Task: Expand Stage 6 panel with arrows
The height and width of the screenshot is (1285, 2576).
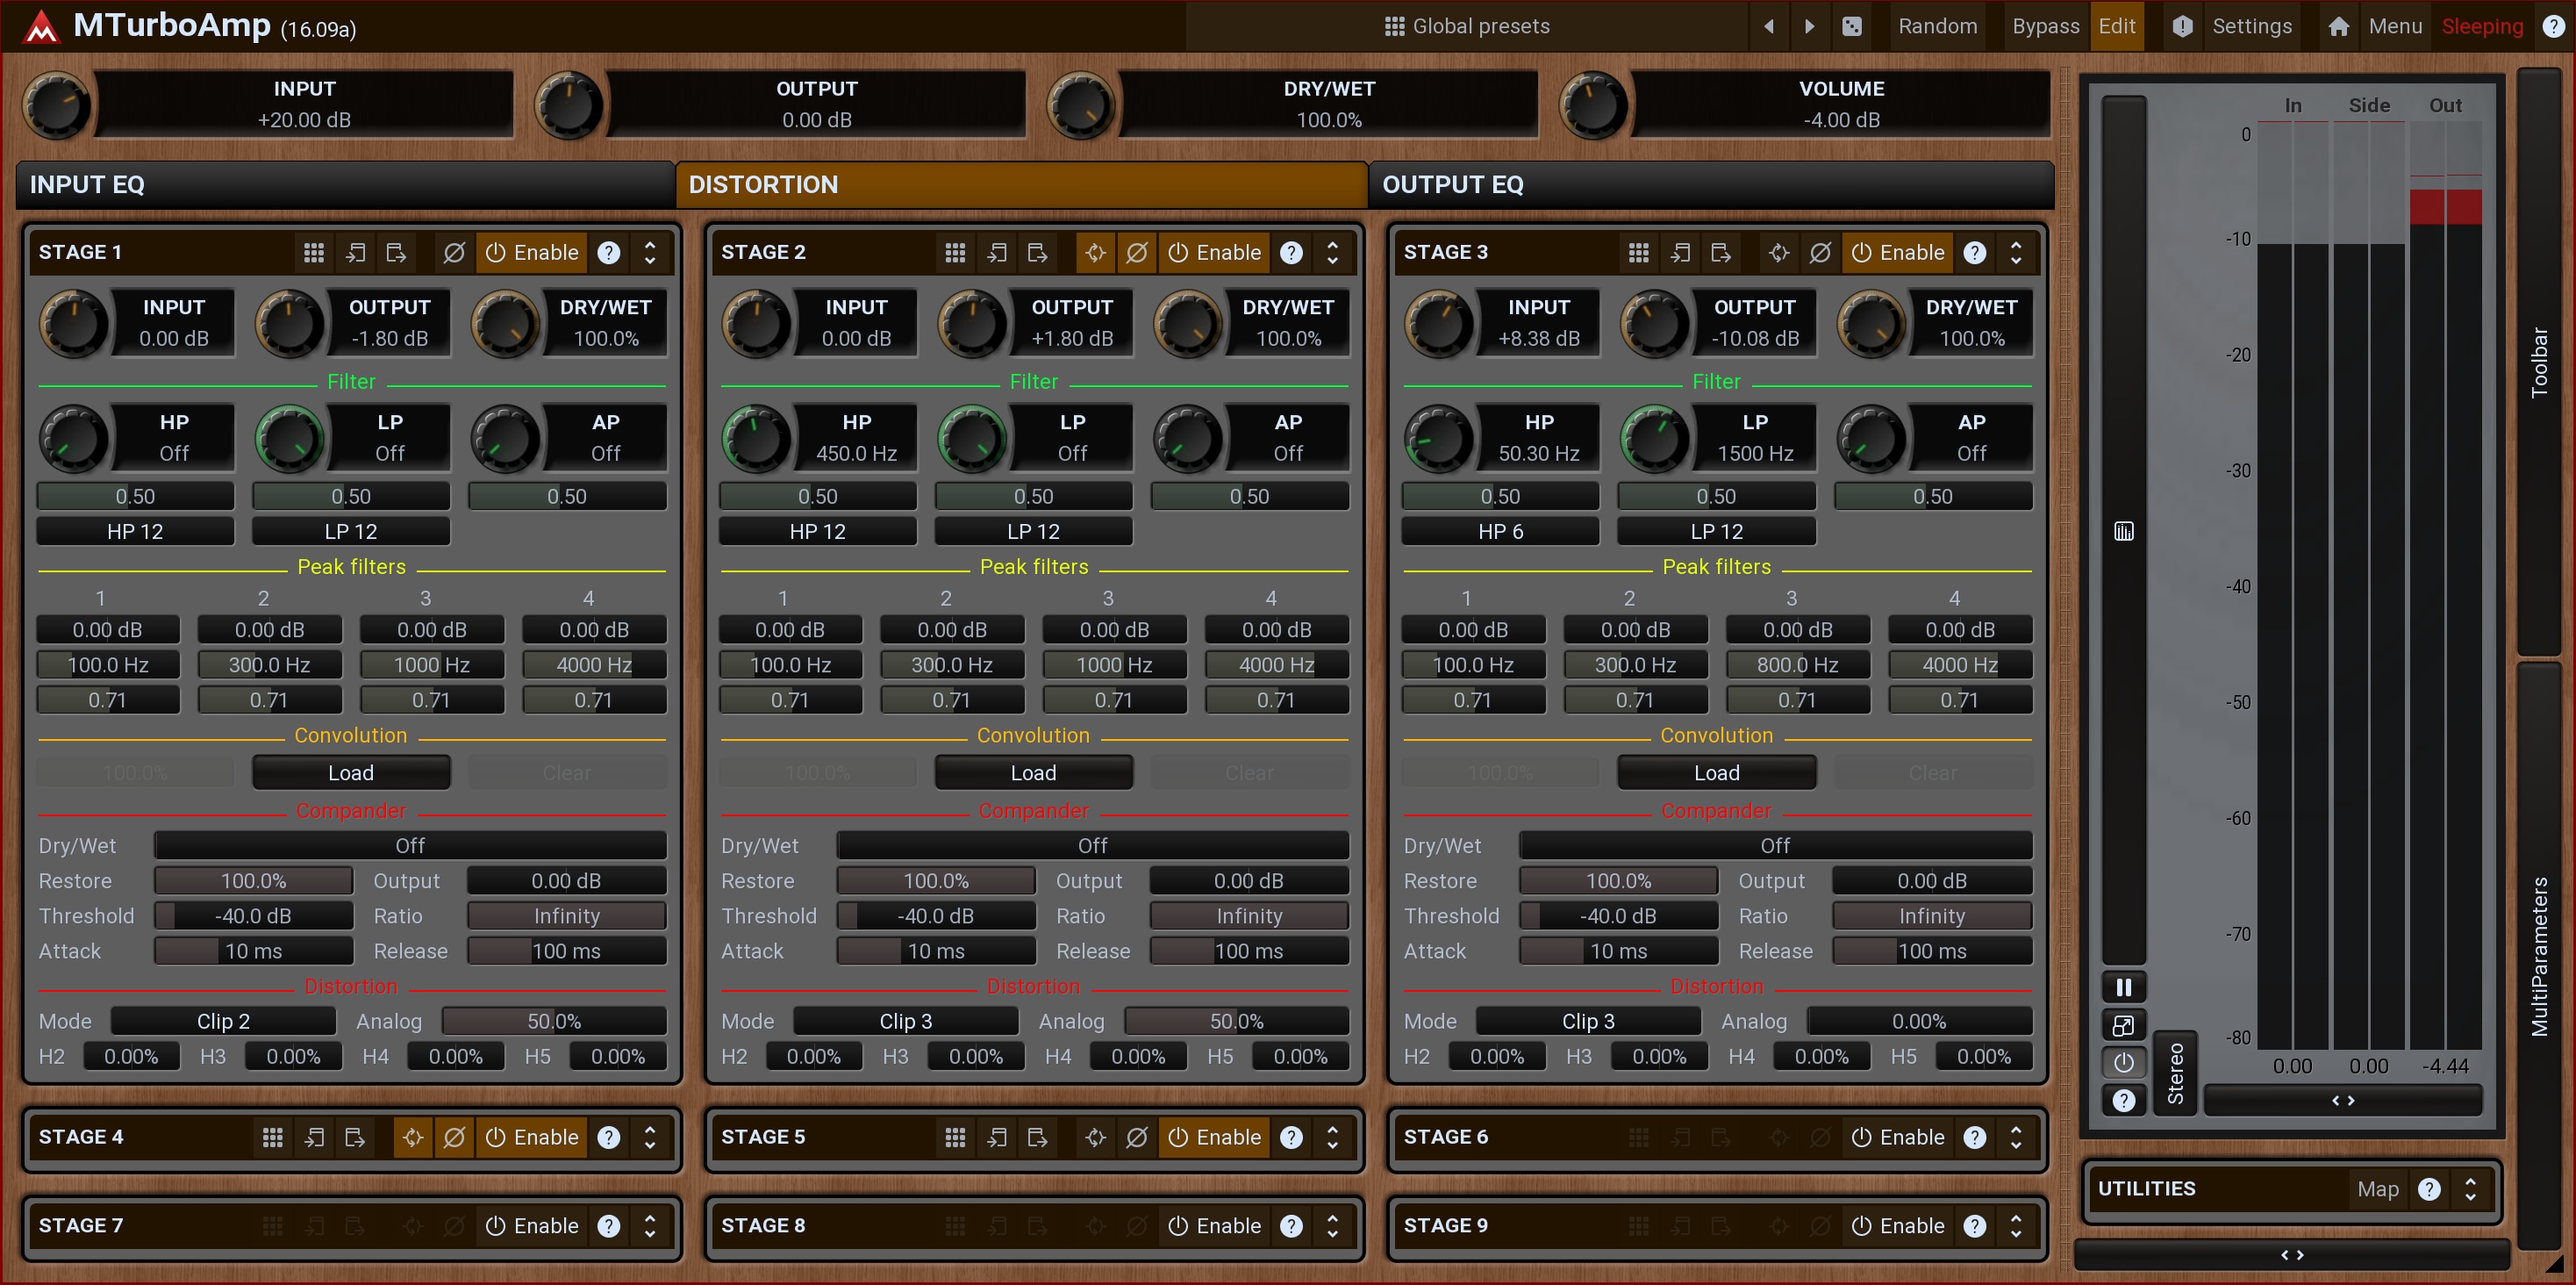Action: (2016, 1138)
